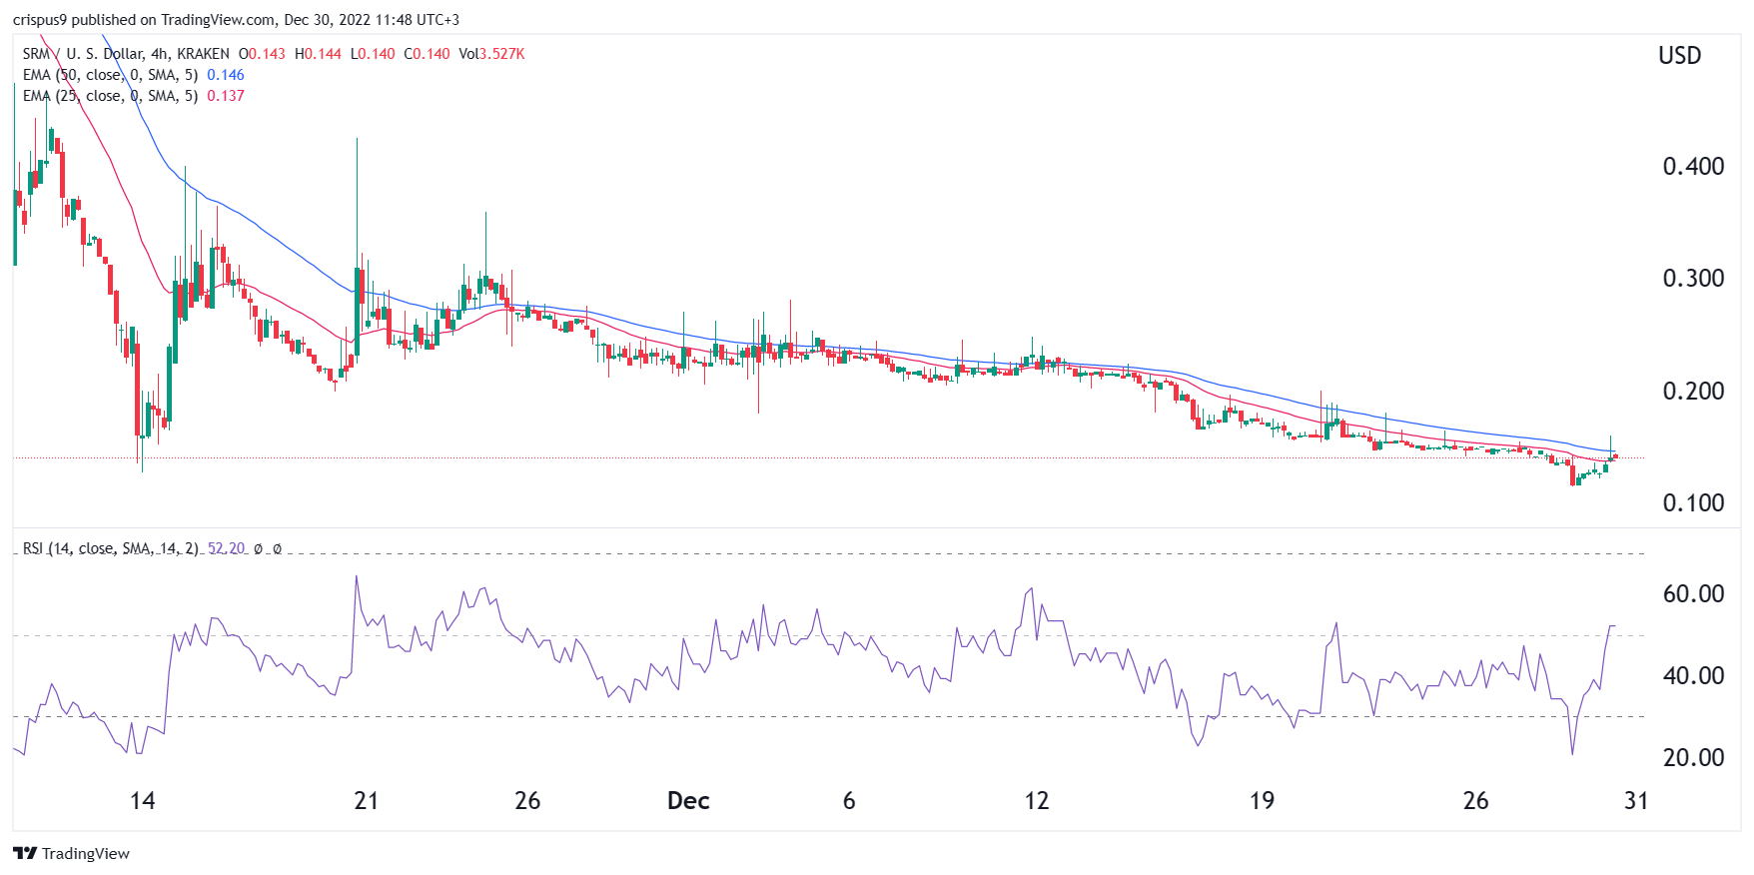Click the date label 6 on time axis
1754x875 pixels.
(x=849, y=801)
